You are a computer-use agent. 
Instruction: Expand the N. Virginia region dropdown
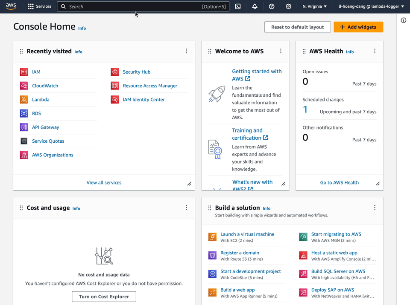pos(315,6)
